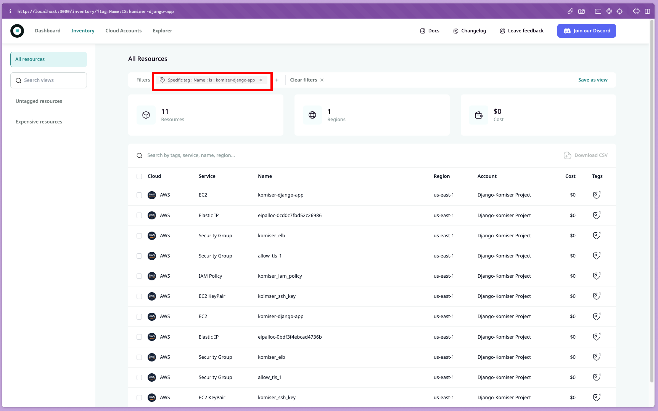This screenshot has width=658, height=411.
Task: Open tags for komiser_ssh_key row
Action: [597, 397]
